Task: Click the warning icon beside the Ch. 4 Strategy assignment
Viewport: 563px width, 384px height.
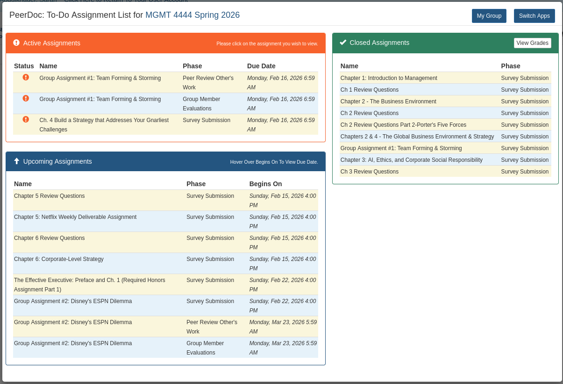Action: point(26,120)
